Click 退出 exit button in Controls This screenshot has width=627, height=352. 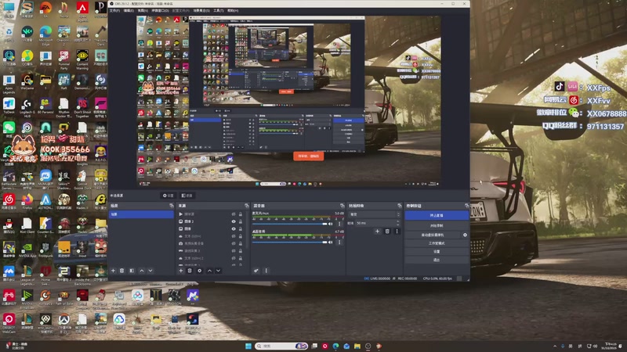(437, 260)
